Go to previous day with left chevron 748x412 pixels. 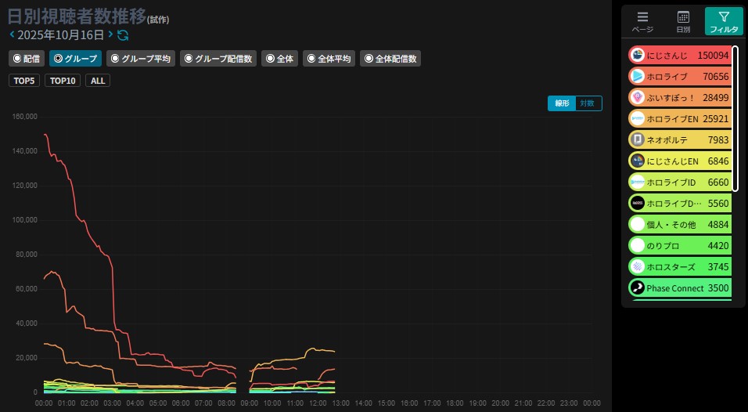[12, 35]
